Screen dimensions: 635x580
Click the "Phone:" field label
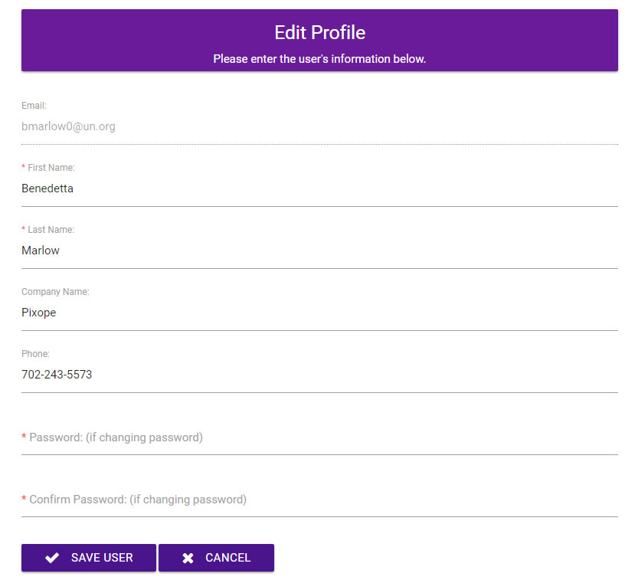tap(35, 354)
